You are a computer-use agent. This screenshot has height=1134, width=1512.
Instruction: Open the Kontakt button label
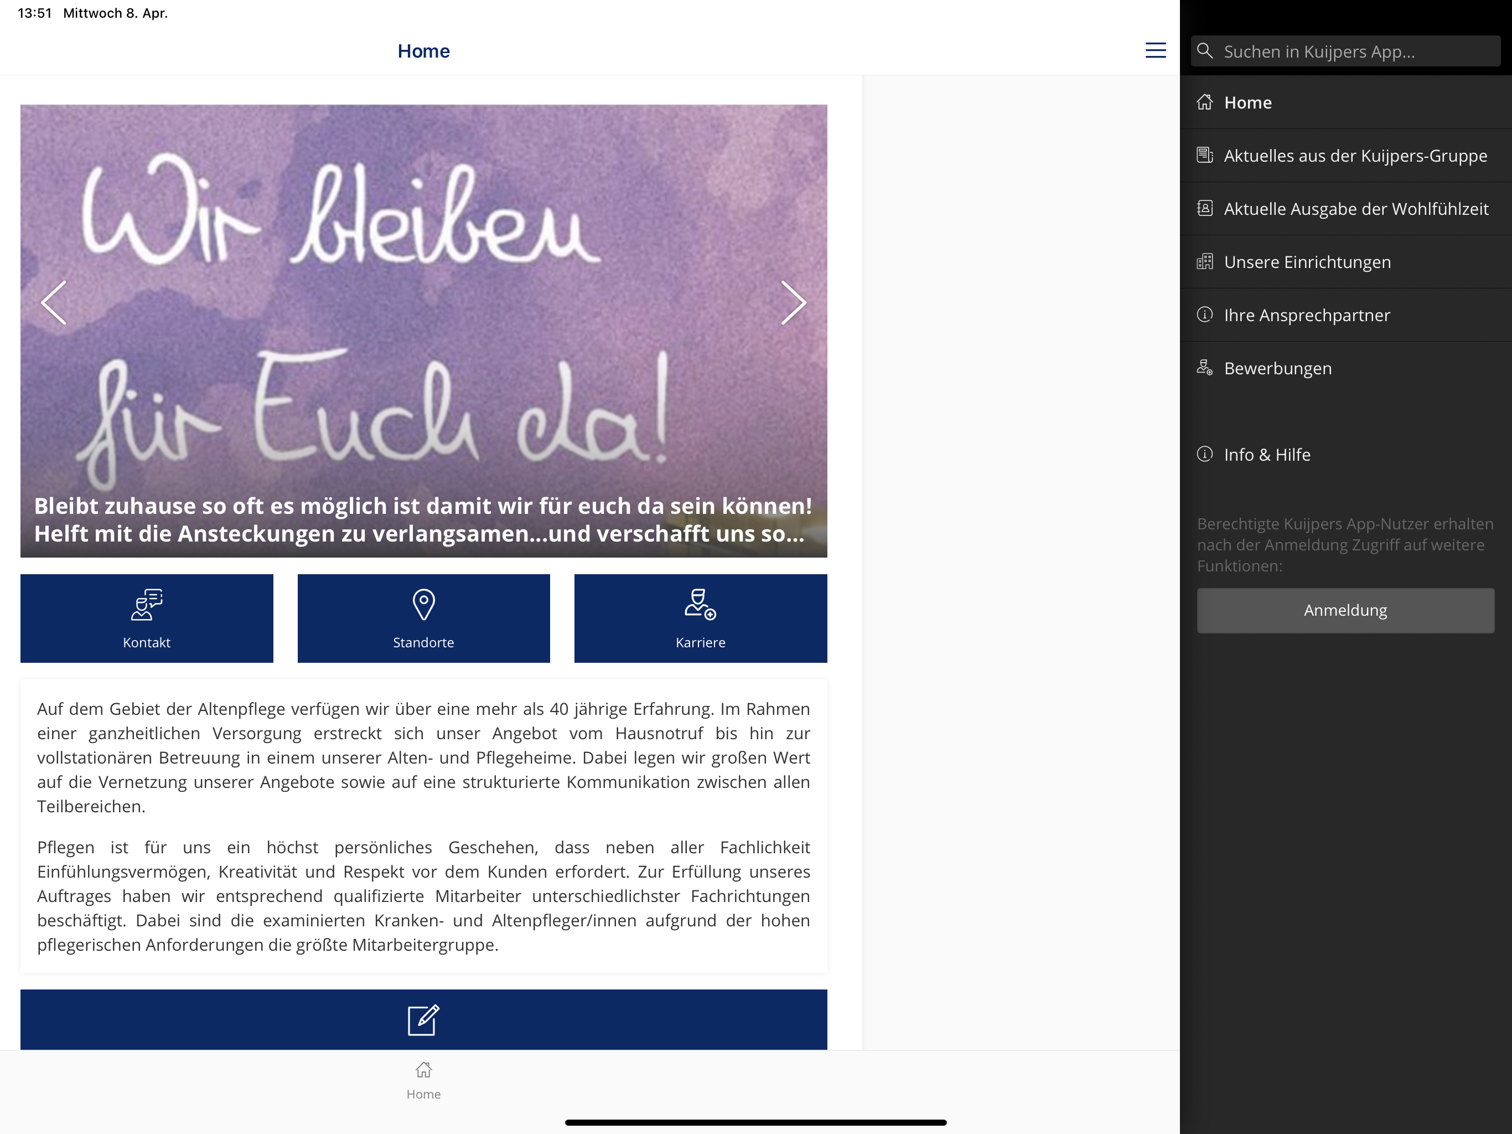146,642
